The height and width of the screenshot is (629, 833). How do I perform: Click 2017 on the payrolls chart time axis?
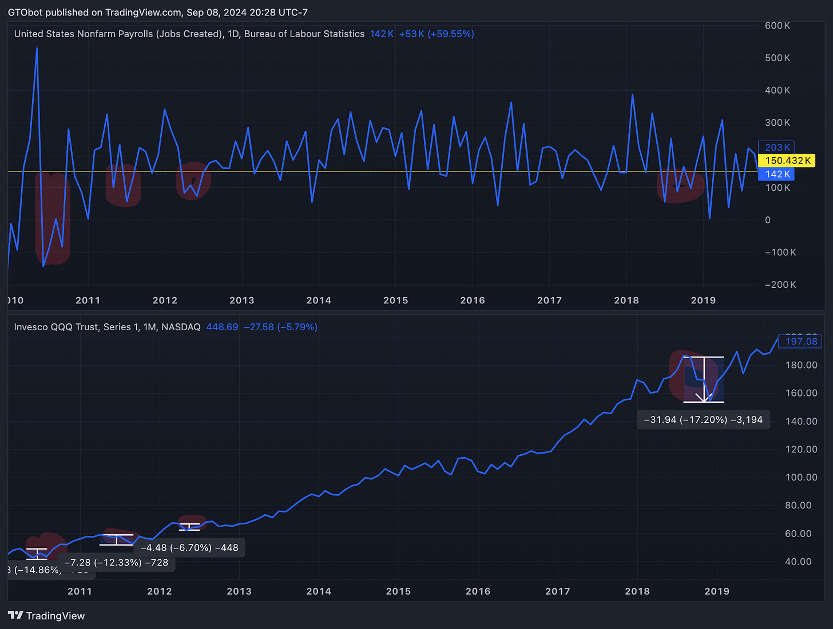click(549, 300)
